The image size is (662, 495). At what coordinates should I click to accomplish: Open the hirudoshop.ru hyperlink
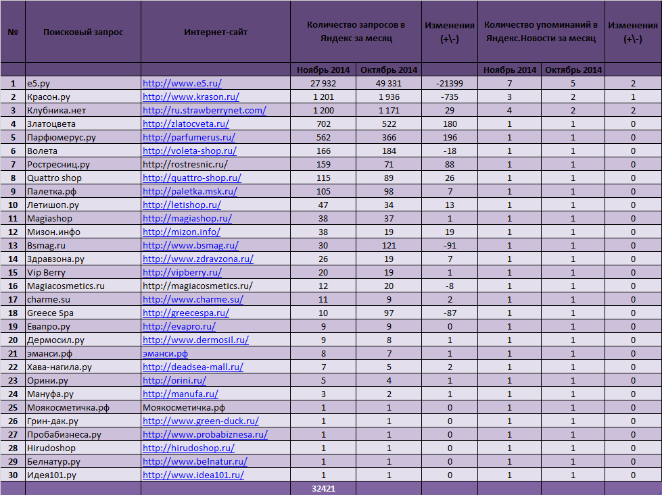(x=188, y=448)
